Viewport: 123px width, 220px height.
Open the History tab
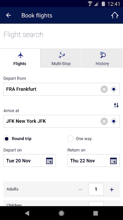coord(102,58)
